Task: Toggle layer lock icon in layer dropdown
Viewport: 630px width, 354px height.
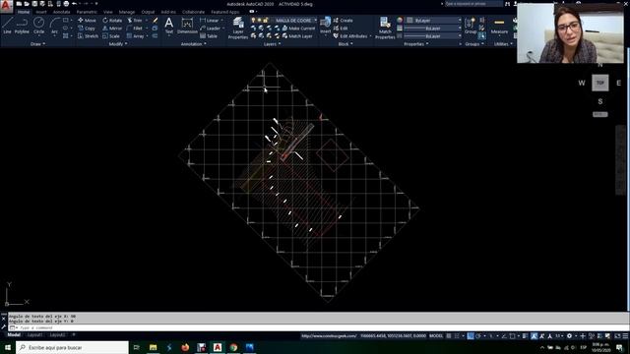Action: click(x=266, y=20)
